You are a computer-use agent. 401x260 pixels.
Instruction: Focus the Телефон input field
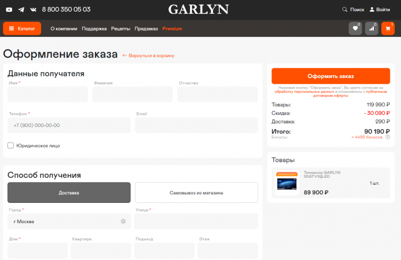coord(69,125)
